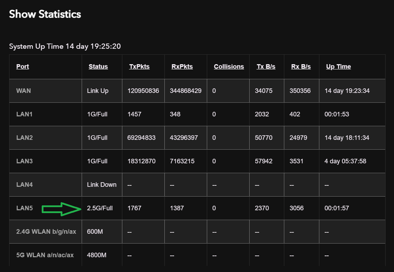Click the Show Statistics heading
Screen dimensions: 394x272
point(45,14)
